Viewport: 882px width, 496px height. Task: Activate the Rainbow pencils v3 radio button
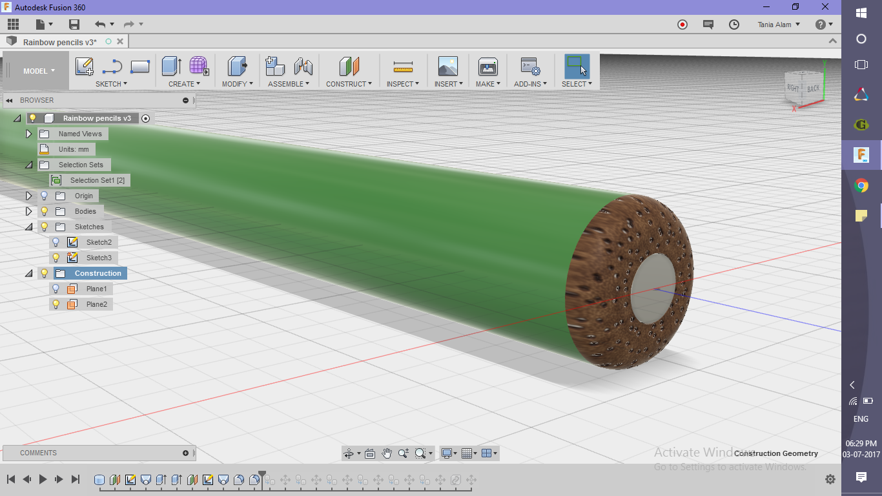pyautogui.click(x=146, y=118)
